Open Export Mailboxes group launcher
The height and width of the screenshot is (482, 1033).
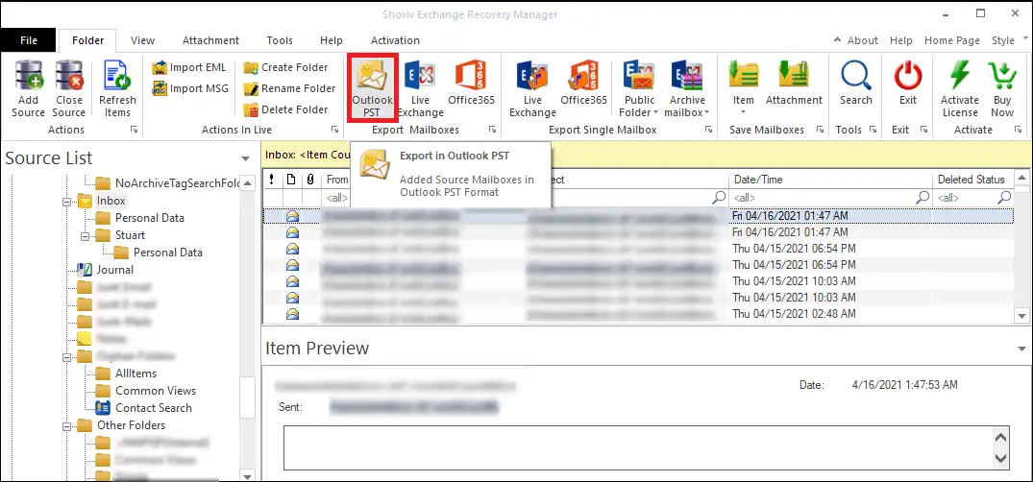coord(491,131)
